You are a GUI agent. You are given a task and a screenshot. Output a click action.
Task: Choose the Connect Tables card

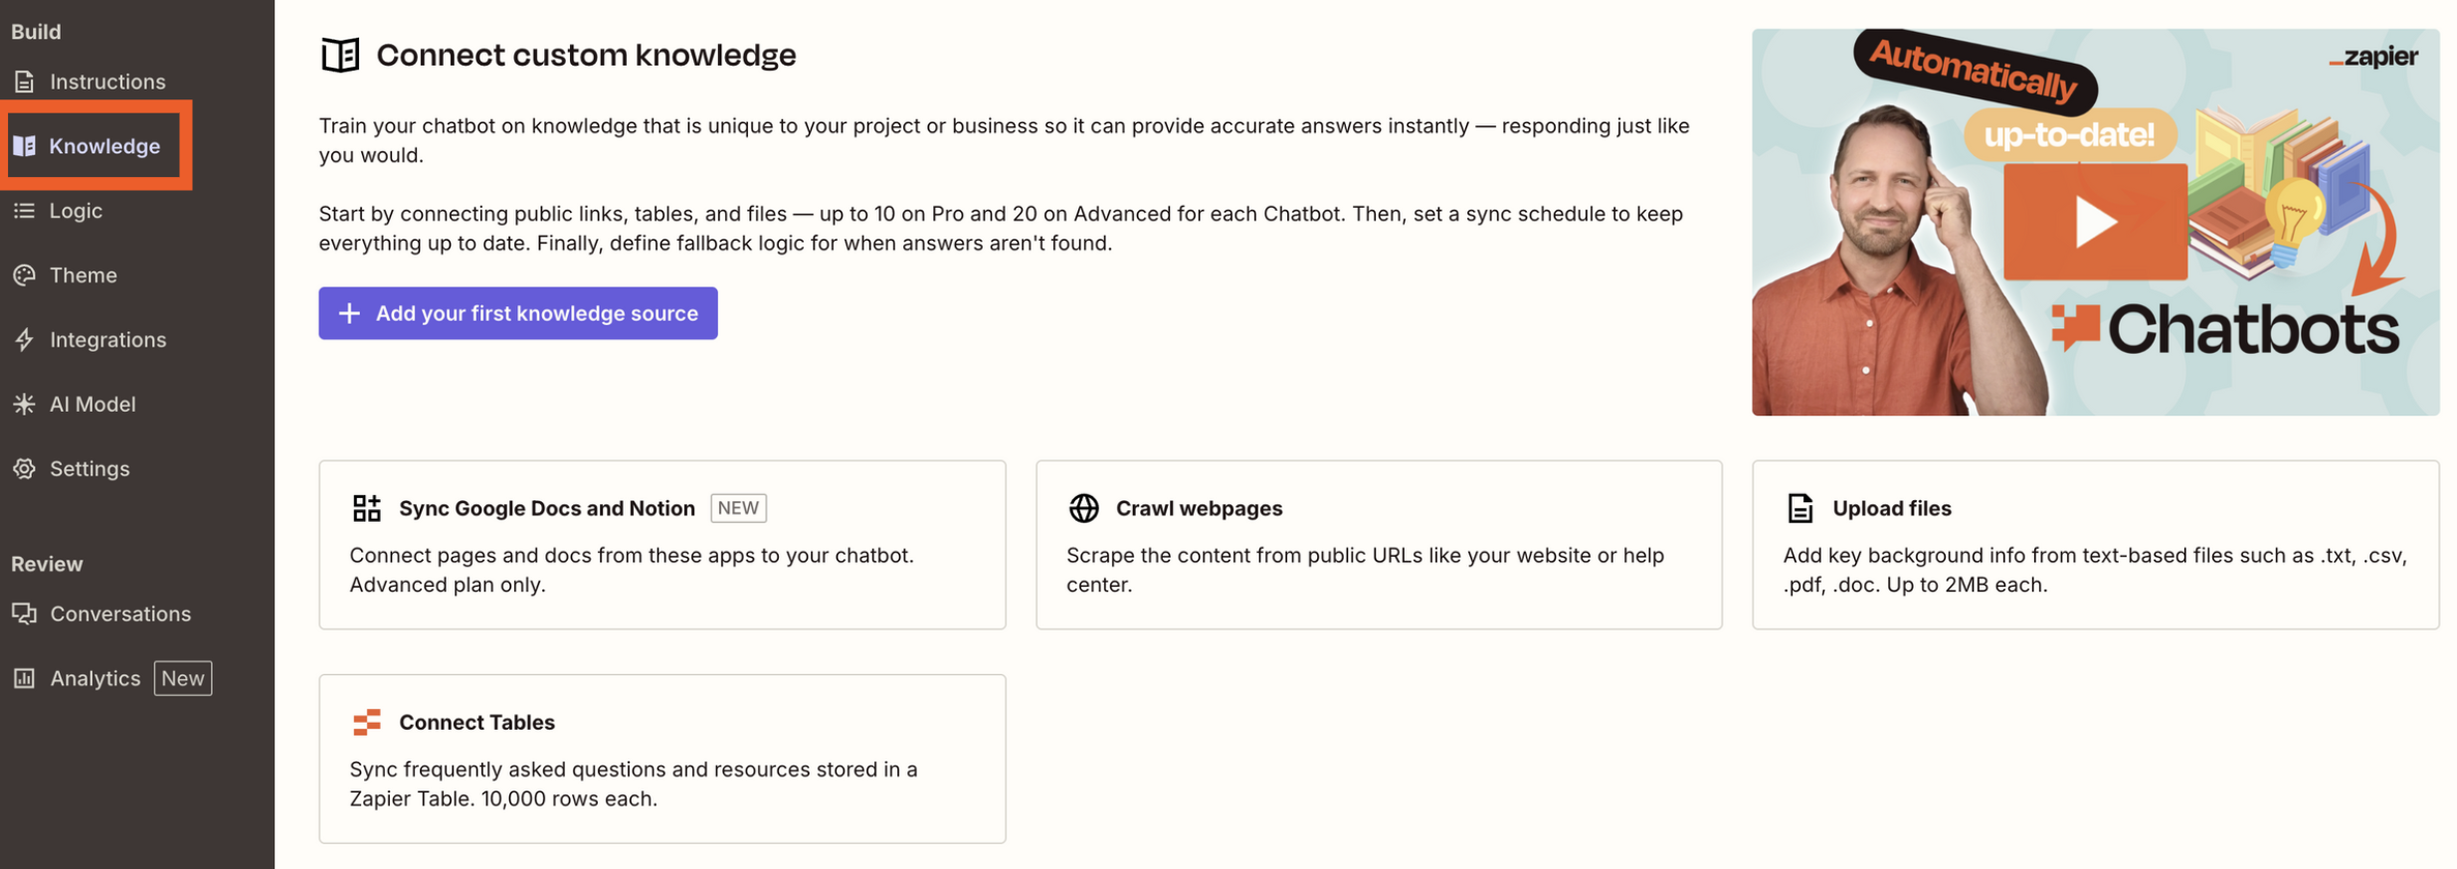tap(661, 759)
